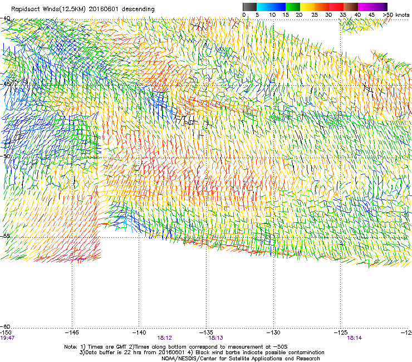Click the longitude label -150
The width and height of the screenshot is (412, 362).
pos(6,332)
